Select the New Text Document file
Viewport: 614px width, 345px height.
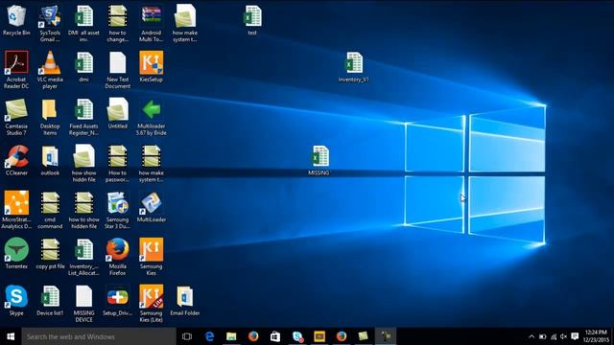[117, 70]
